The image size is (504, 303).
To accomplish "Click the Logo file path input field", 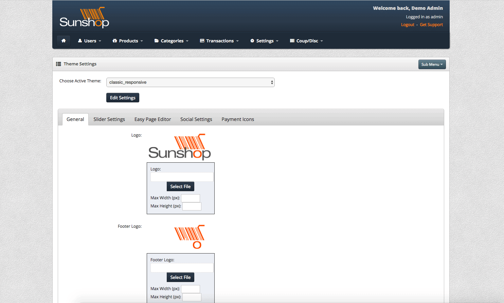I will (182, 177).
